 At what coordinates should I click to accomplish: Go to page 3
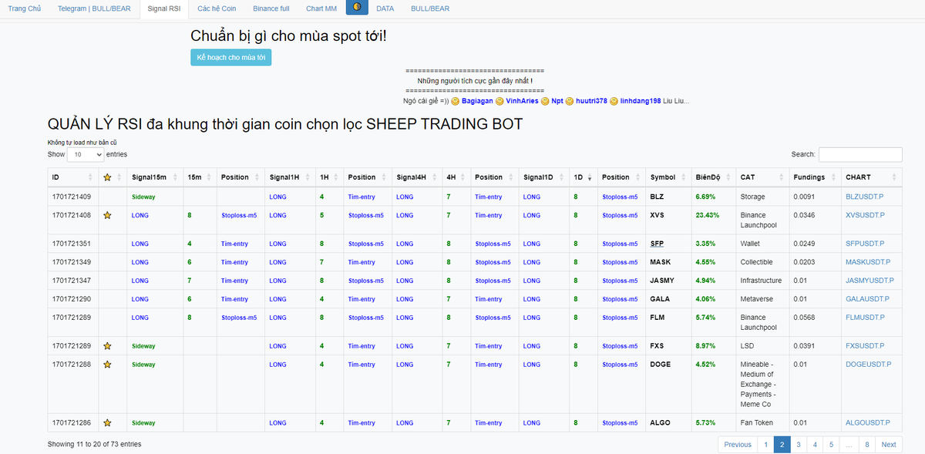[798, 445]
